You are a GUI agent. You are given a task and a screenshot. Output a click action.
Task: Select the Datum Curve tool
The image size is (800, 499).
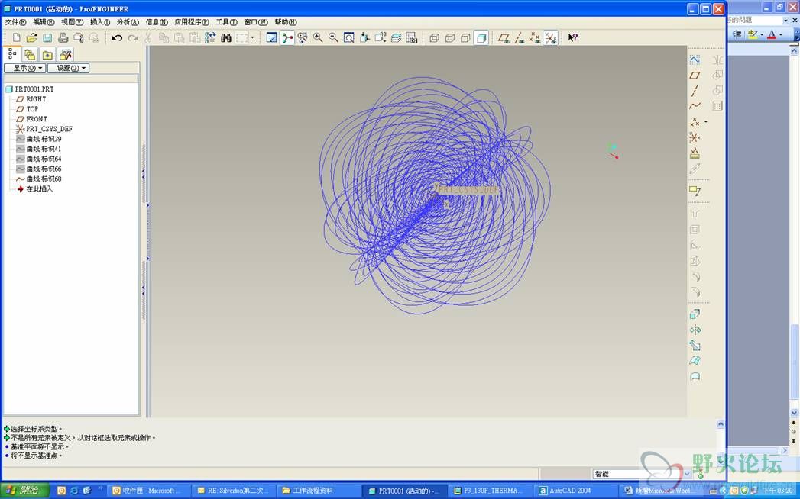pyautogui.click(x=695, y=106)
